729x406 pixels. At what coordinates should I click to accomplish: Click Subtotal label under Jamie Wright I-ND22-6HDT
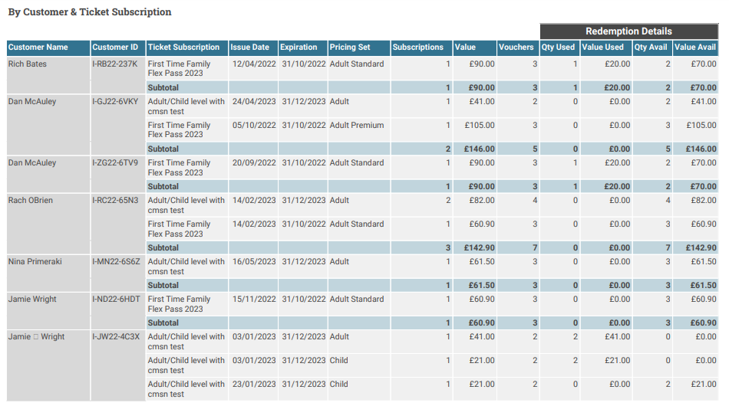coord(163,323)
